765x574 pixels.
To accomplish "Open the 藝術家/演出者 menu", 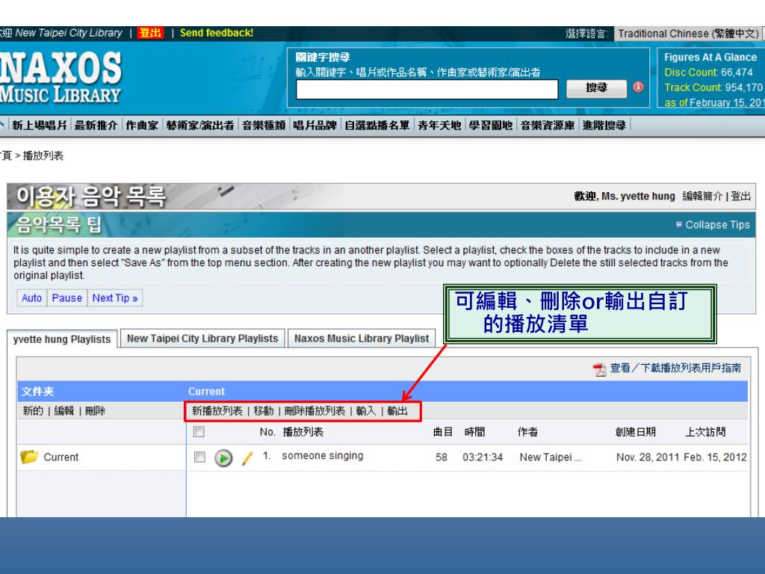I will [x=200, y=126].
